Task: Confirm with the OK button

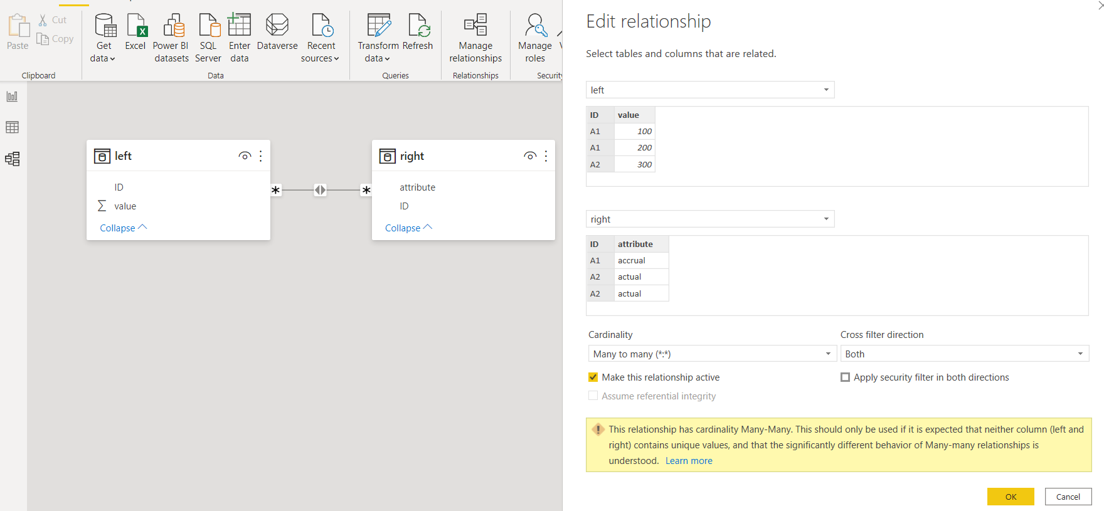Action: click(1011, 497)
